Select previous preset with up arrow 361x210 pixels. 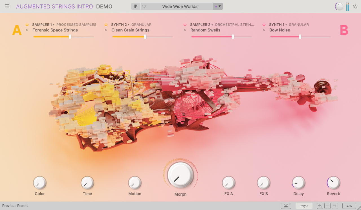click(216, 6)
